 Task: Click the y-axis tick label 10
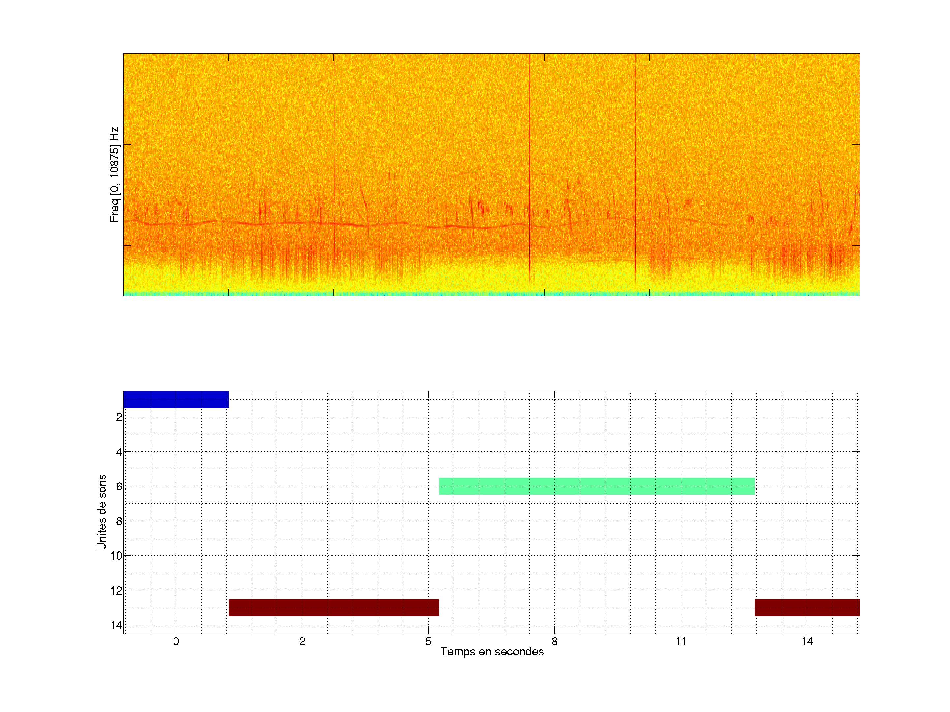116,556
